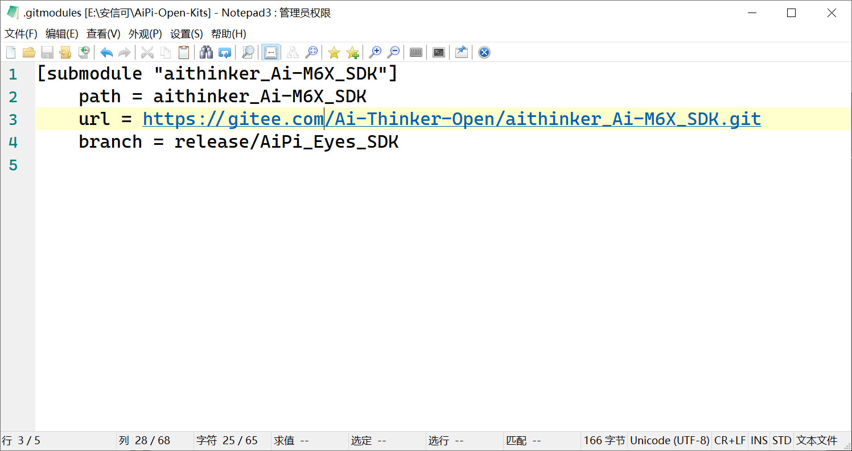Open the 文件(F) menu

(x=21, y=34)
